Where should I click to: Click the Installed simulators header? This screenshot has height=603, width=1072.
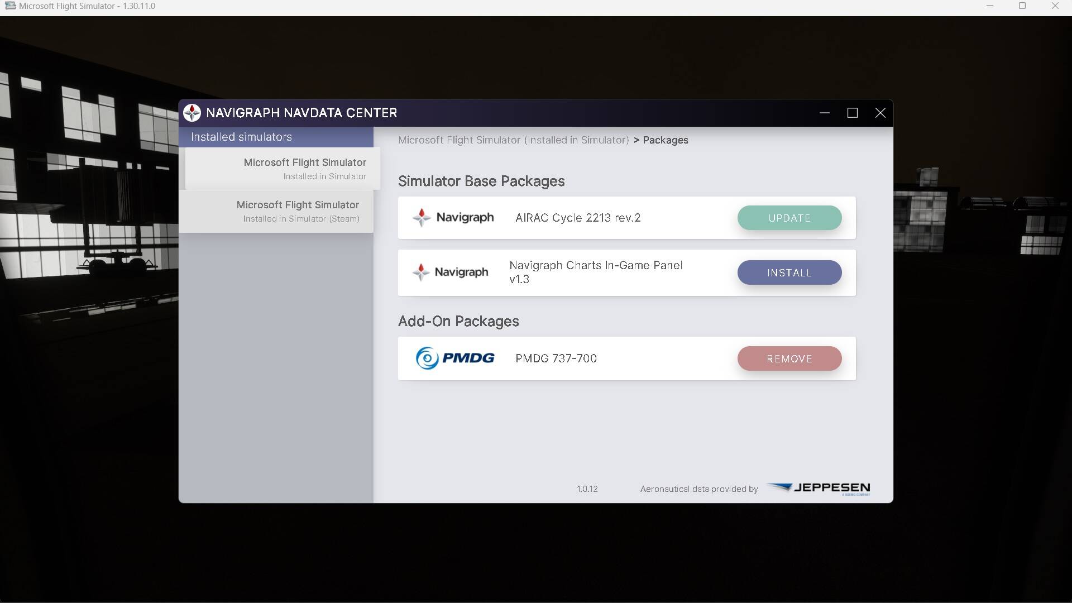pyautogui.click(x=276, y=137)
